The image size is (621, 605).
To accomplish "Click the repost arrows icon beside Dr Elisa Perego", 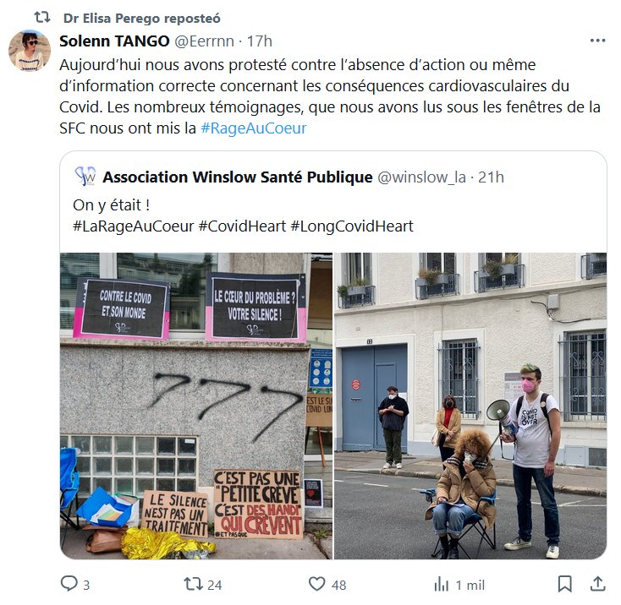I will click(42, 18).
